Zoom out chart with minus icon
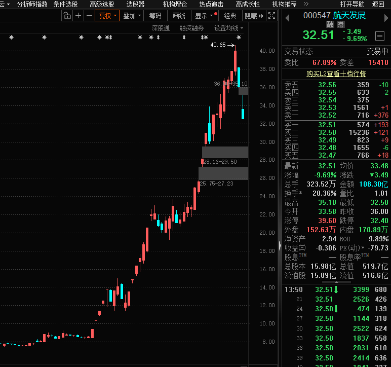391x367 pixels. point(89,16)
